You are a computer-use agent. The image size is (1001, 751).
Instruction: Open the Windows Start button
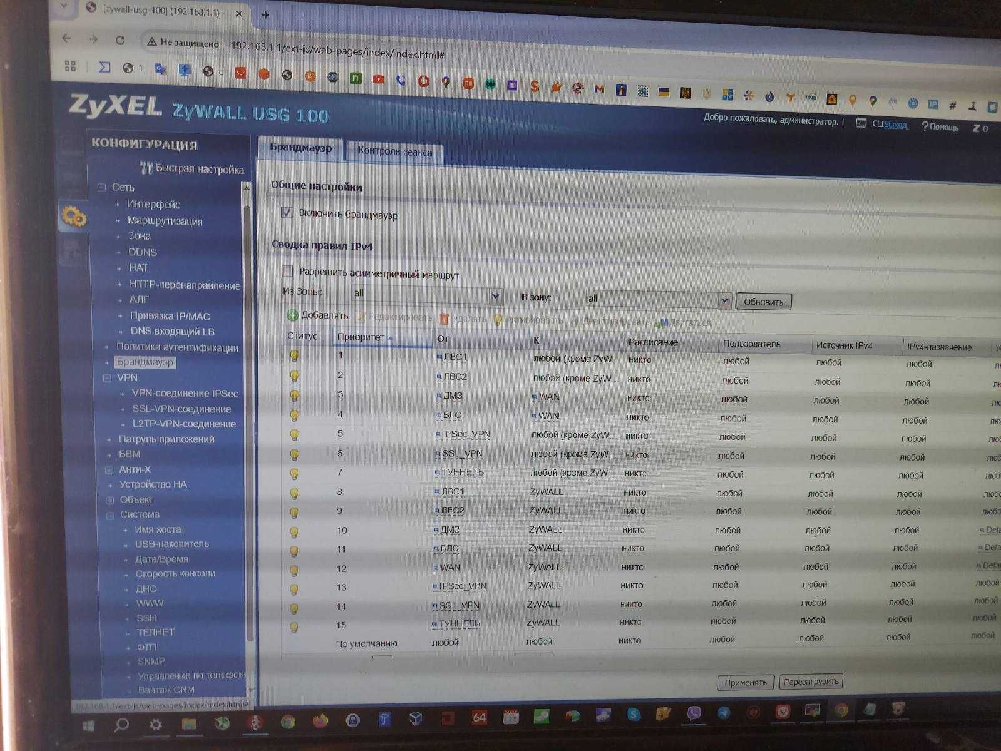[x=88, y=725]
